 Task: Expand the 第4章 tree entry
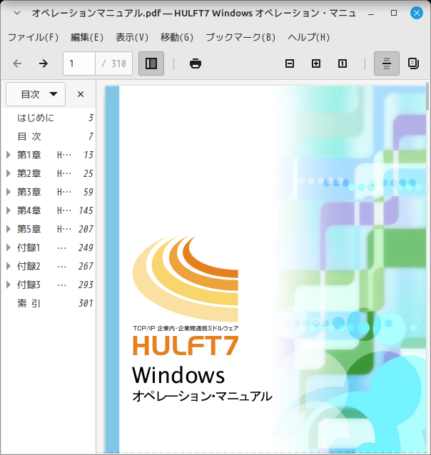click(9, 210)
